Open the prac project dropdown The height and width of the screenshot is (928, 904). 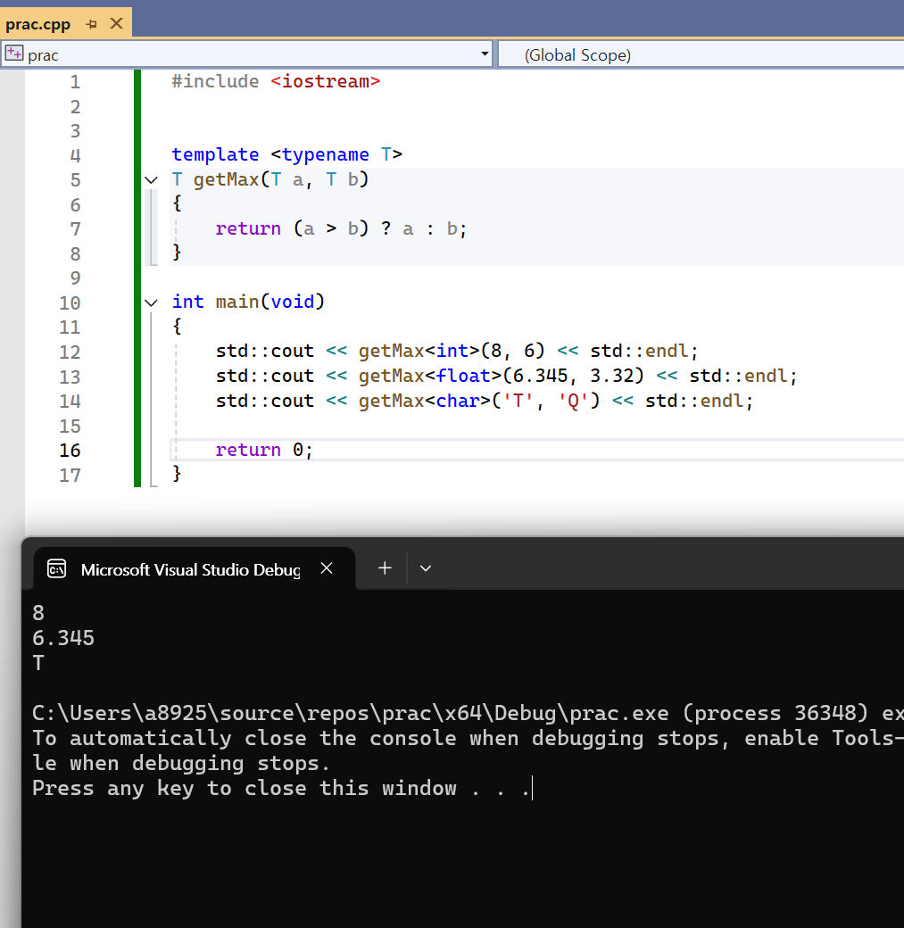pyautogui.click(x=485, y=54)
